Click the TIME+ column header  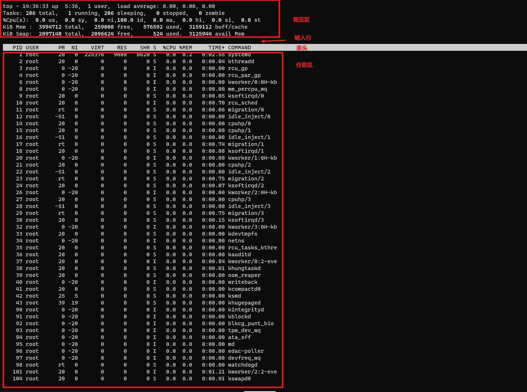[217, 48]
